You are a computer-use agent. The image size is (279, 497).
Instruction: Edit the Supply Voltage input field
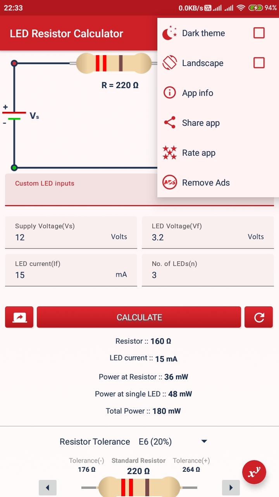[58, 237]
